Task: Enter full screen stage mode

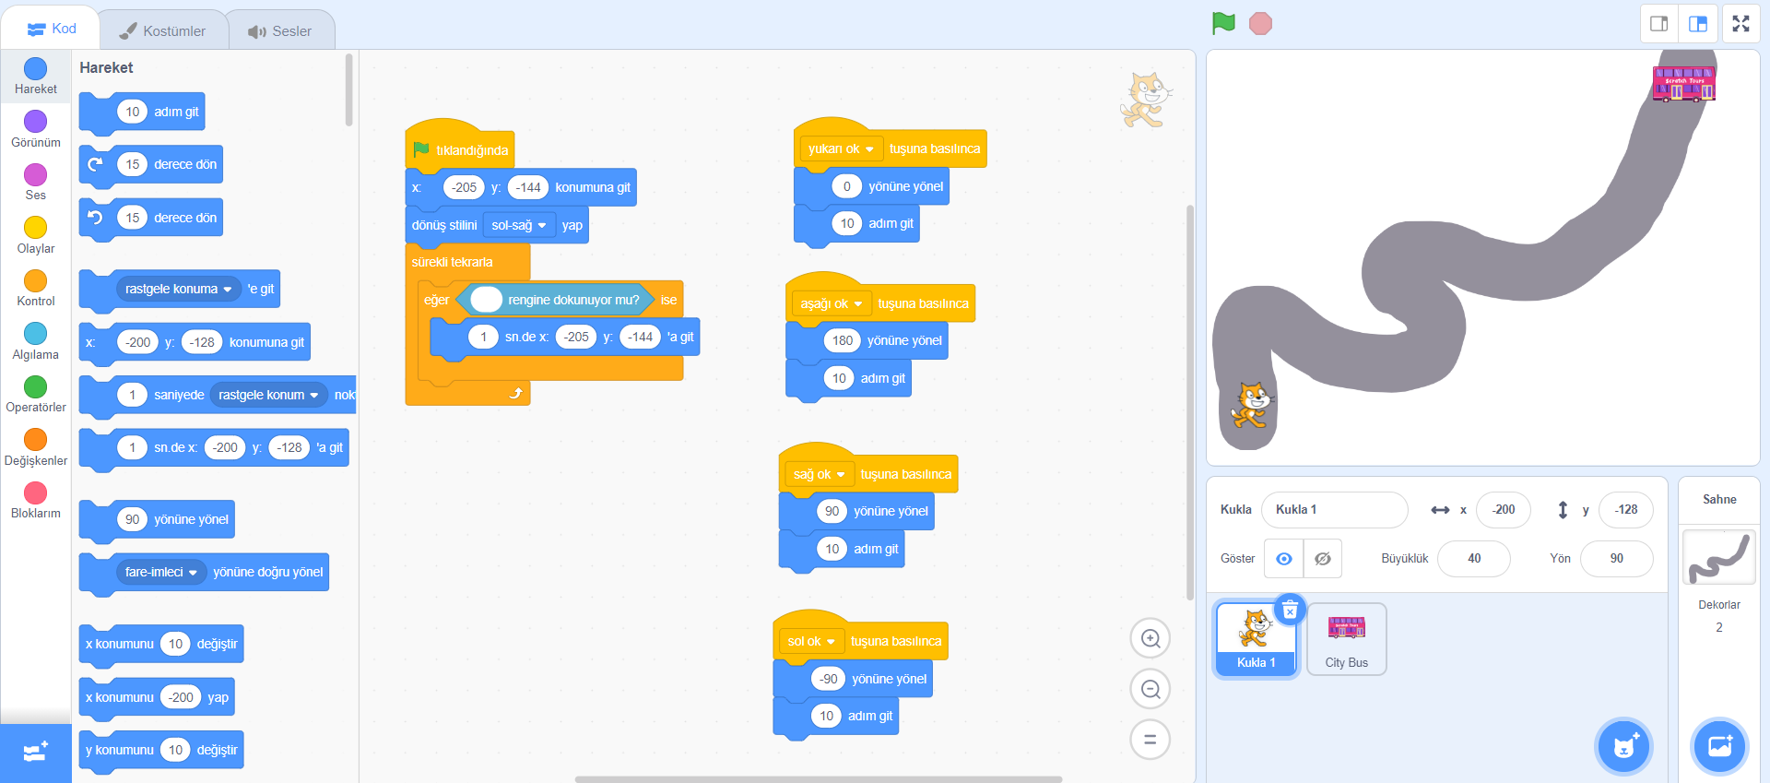Action: coord(1740,24)
